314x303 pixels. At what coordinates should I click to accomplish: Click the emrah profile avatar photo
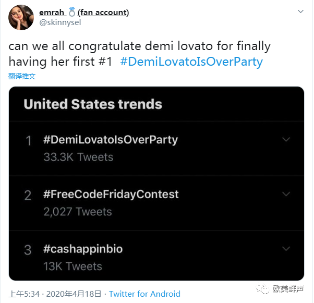click(21, 18)
